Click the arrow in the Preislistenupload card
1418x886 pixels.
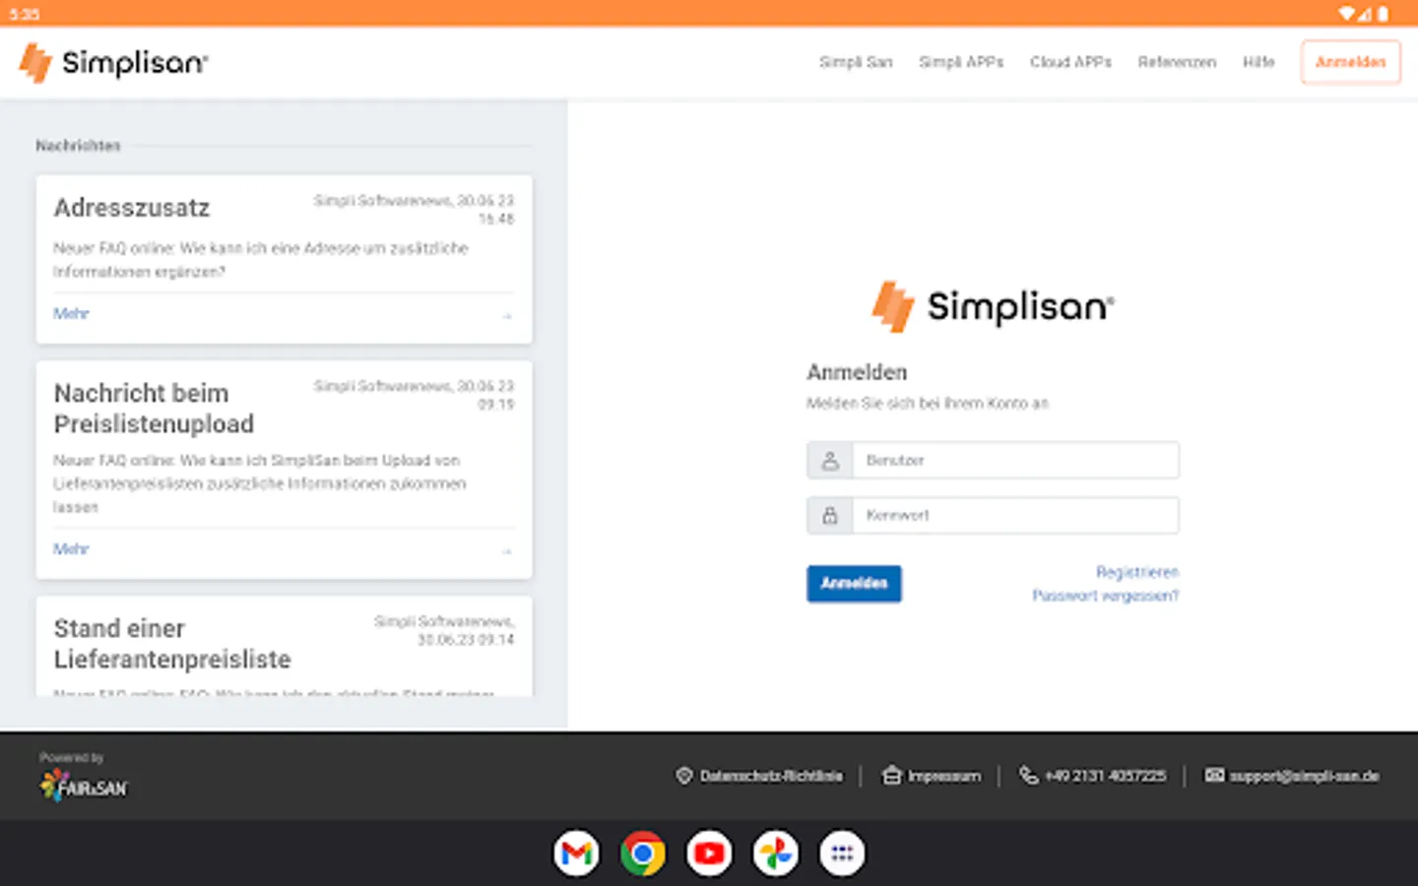[x=507, y=551]
